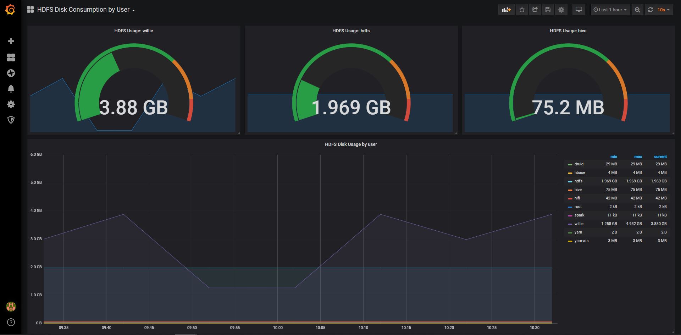The image size is (681, 335).
Task: Enable TV cycle view mode
Action: pyautogui.click(x=578, y=10)
